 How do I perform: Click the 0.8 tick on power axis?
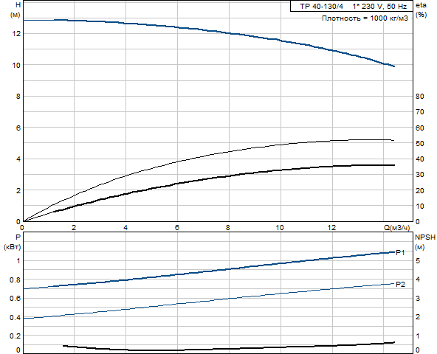(x=15, y=280)
